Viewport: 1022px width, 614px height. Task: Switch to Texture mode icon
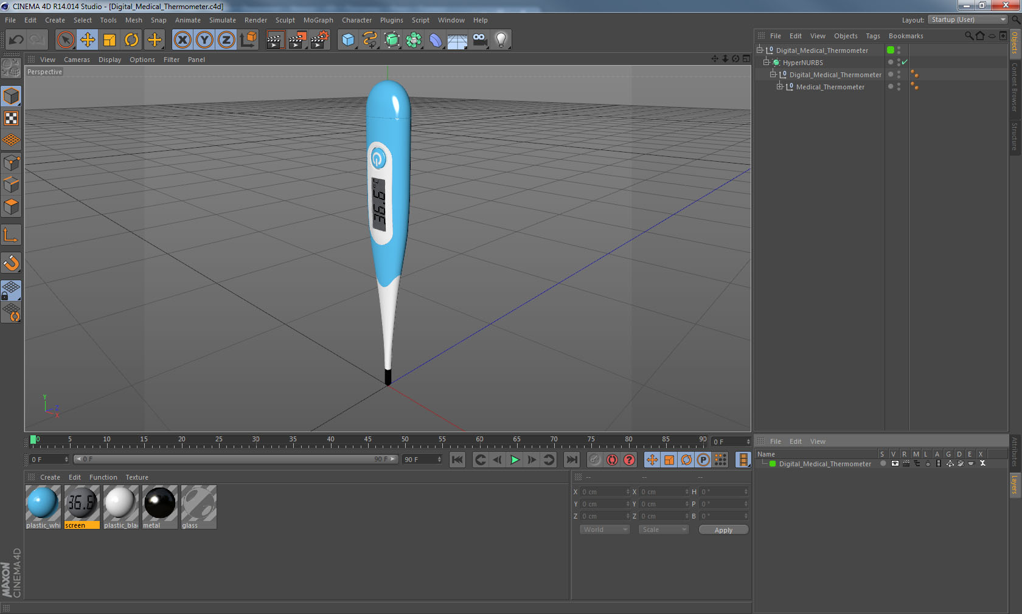(12, 118)
